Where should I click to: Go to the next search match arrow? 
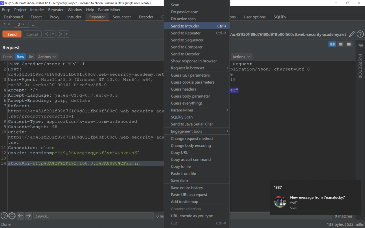(x=28, y=216)
